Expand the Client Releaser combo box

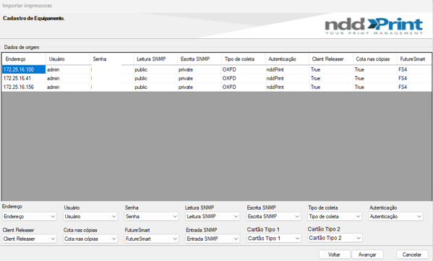click(x=29, y=239)
